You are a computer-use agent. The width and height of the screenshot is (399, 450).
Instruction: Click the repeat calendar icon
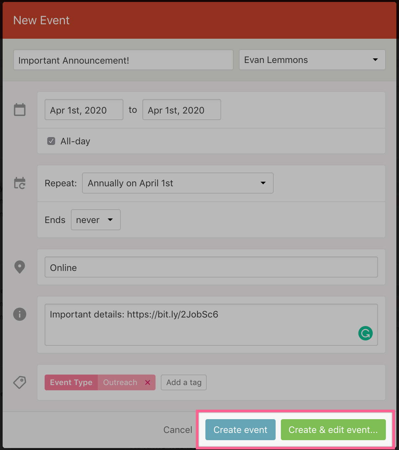(x=20, y=183)
